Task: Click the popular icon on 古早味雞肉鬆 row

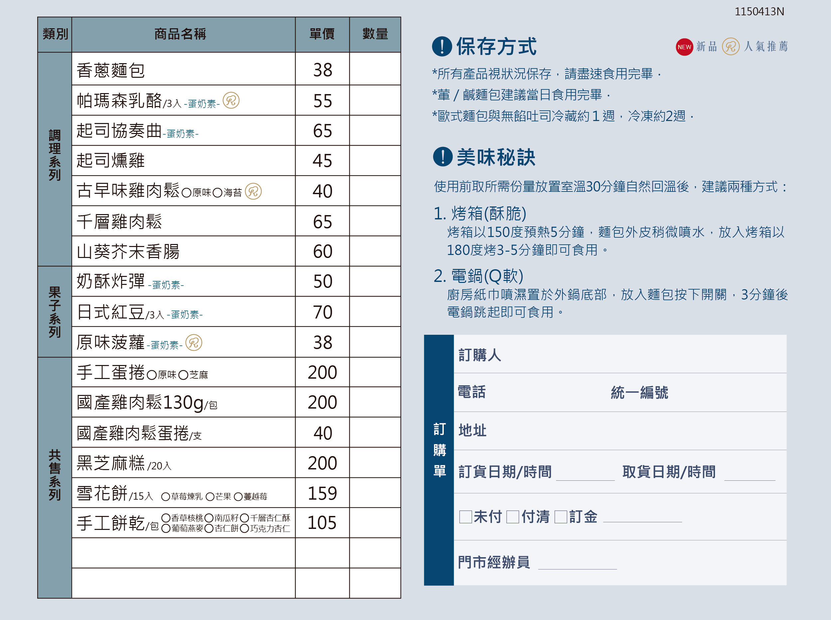Action: point(253,191)
